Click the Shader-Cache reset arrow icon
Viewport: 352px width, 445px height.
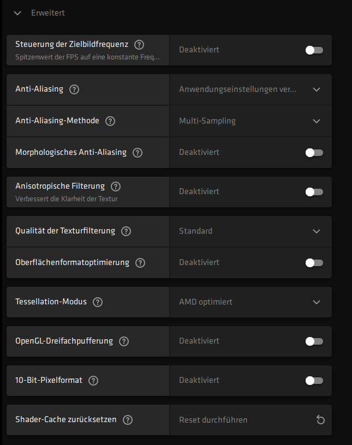320,420
